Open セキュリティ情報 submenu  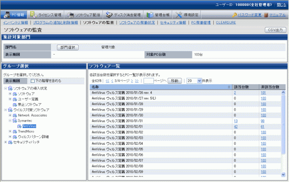point(173,22)
